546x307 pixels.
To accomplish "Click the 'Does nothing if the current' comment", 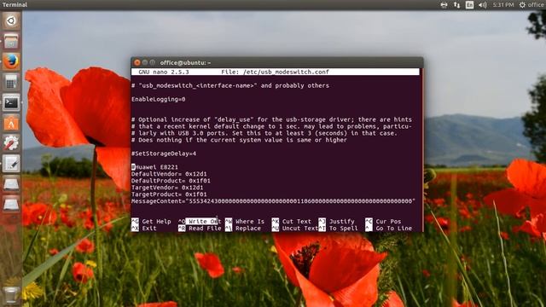I will tap(239, 140).
